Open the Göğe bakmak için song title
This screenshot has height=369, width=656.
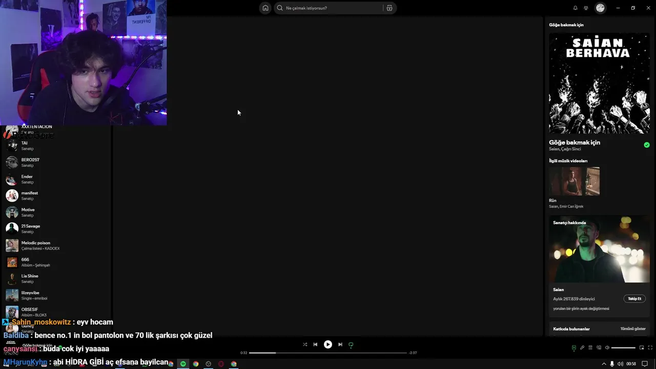575,142
